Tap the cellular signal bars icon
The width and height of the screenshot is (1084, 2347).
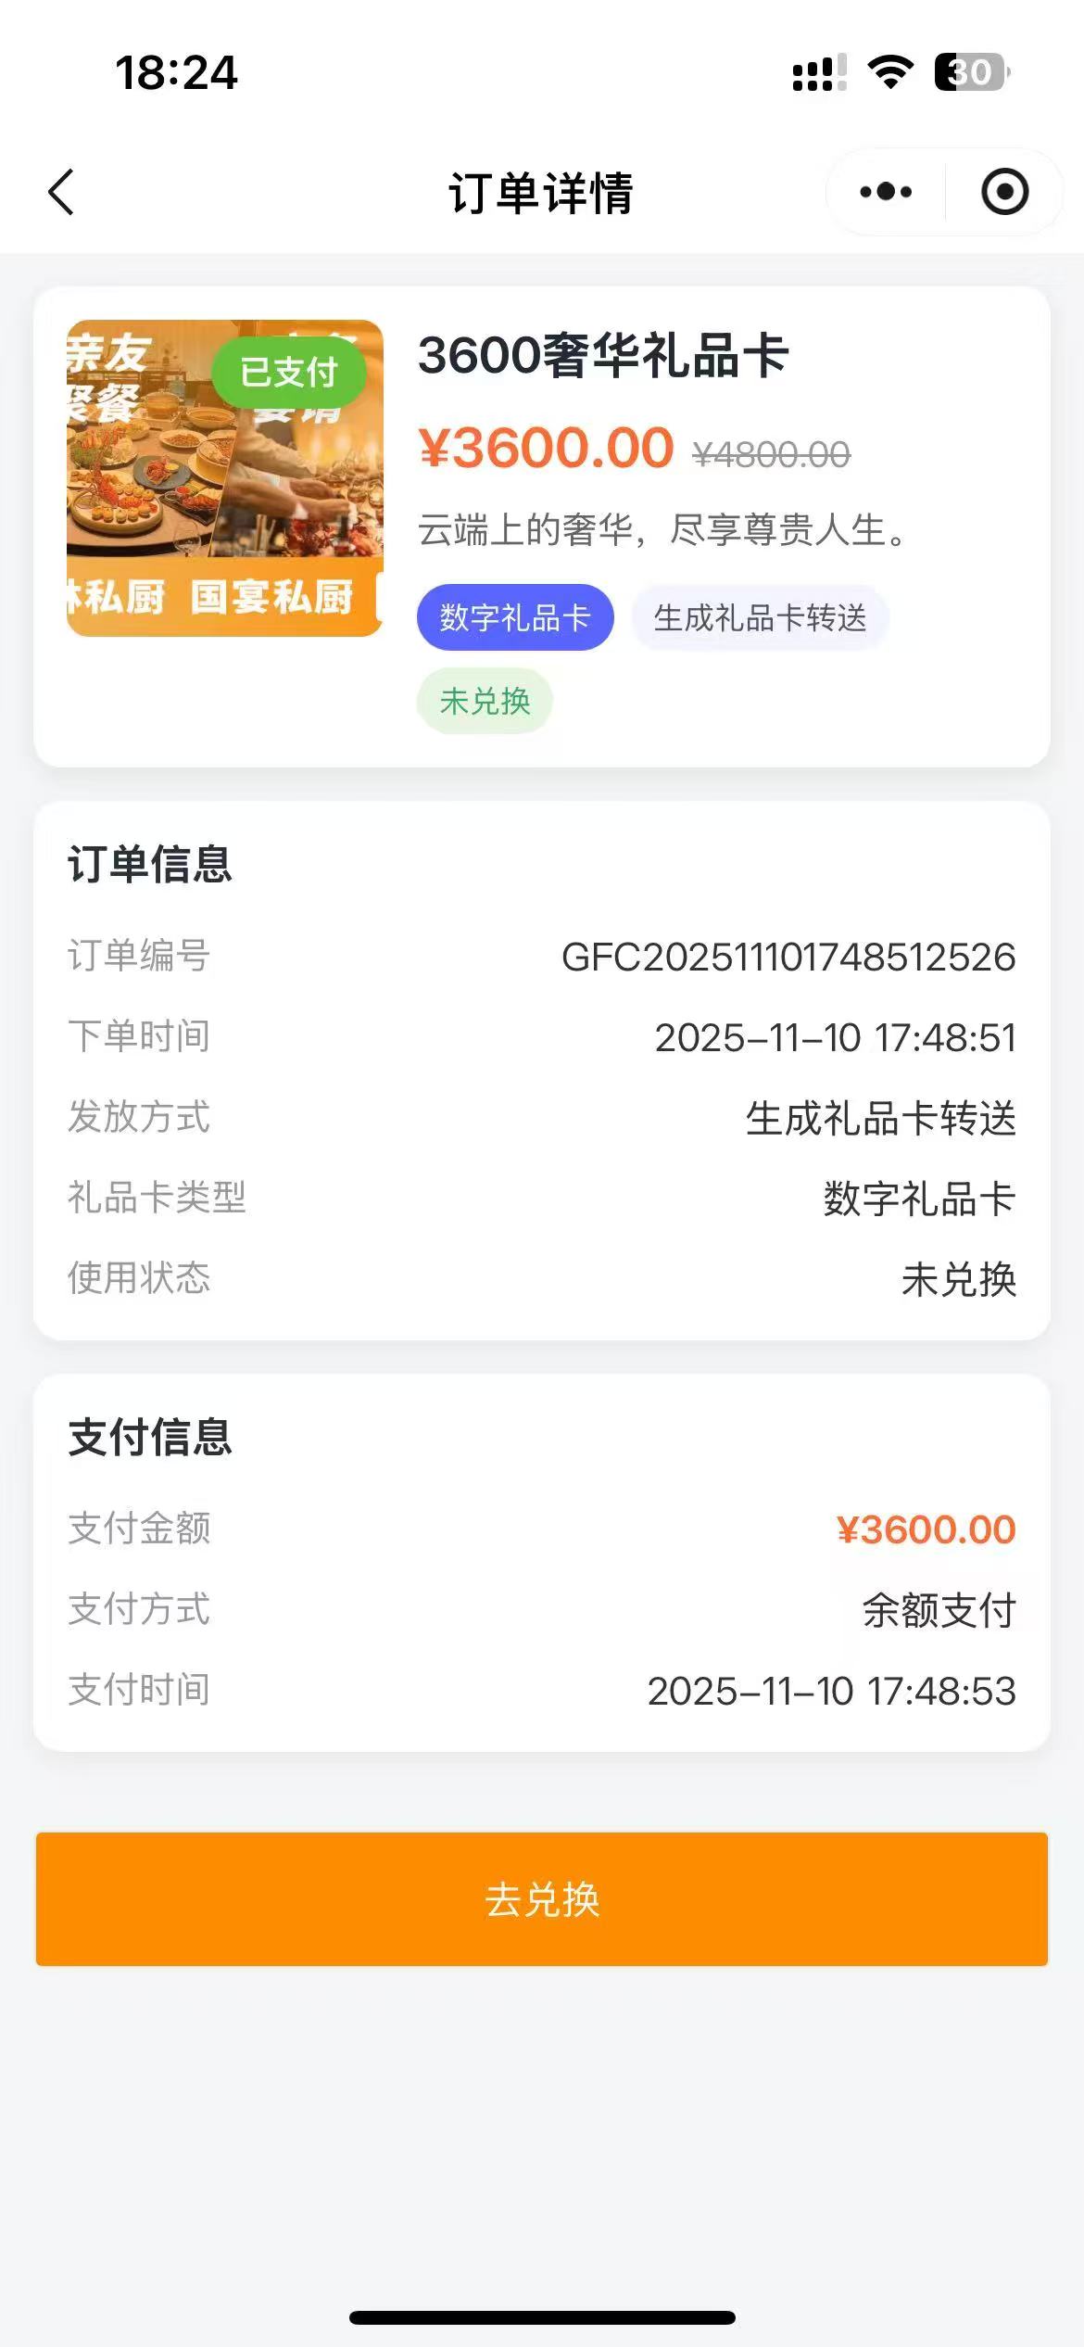pyautogui.click(x=819, y=72)
